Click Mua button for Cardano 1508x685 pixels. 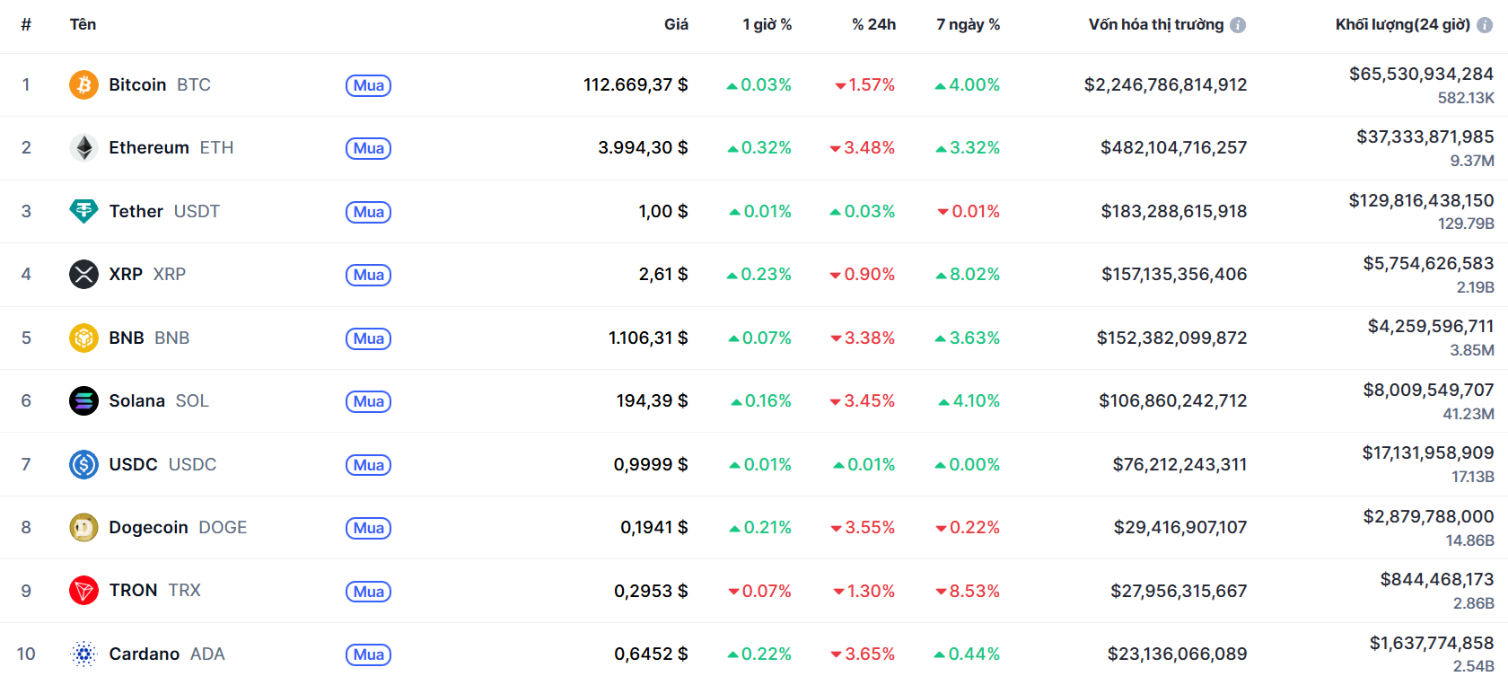coord(368,654)
